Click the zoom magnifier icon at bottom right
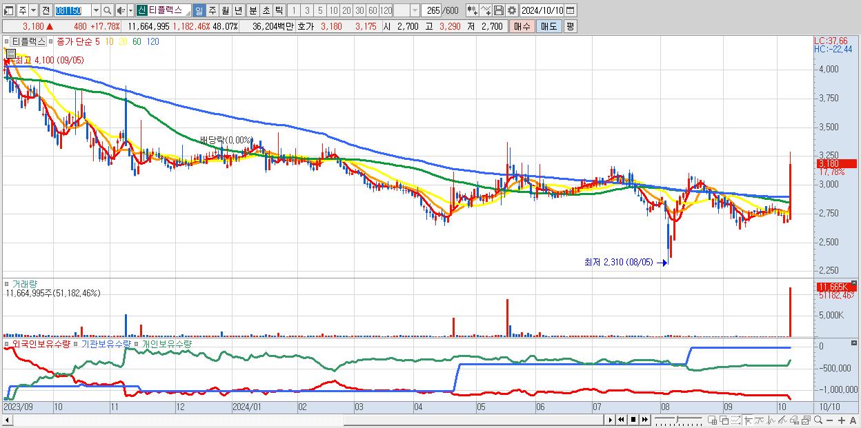This screenshot has width=861, height=428. [x=818, y=420]
